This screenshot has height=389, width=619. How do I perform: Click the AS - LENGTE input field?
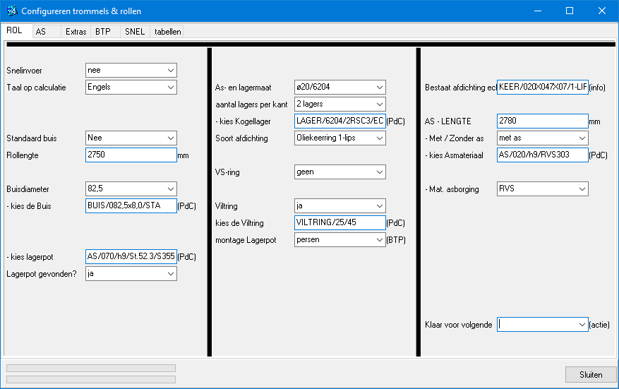[542, 121]
